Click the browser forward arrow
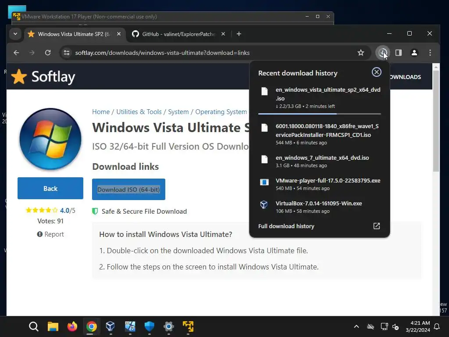The image size is (449, 337). 32,53
